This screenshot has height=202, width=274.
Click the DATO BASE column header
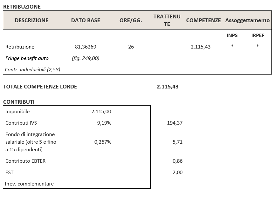point(86,20)
